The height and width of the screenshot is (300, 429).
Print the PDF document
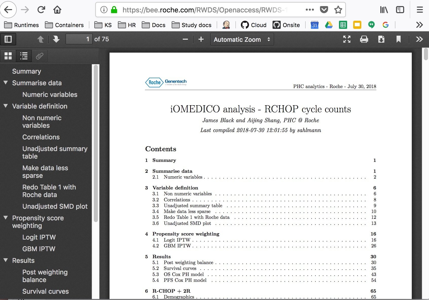coord(364,39)
